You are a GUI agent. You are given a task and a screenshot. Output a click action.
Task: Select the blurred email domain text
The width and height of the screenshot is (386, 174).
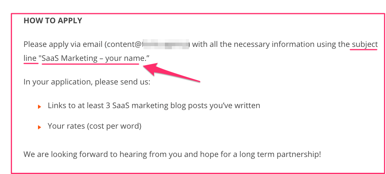tap(166, 45)
